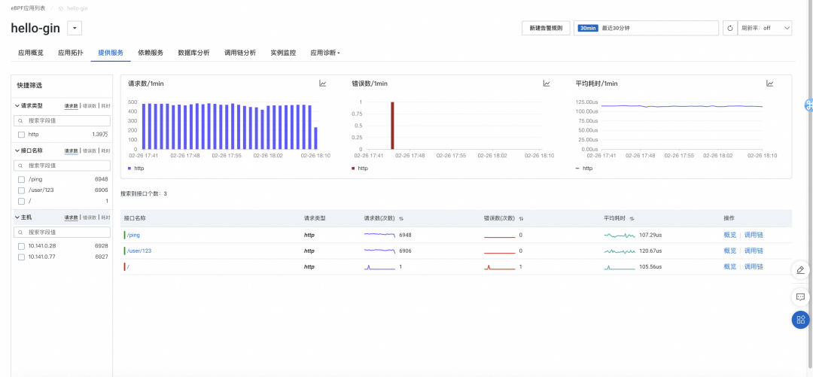Click search icon in 接口名称 filter

[x=21, y=166]
